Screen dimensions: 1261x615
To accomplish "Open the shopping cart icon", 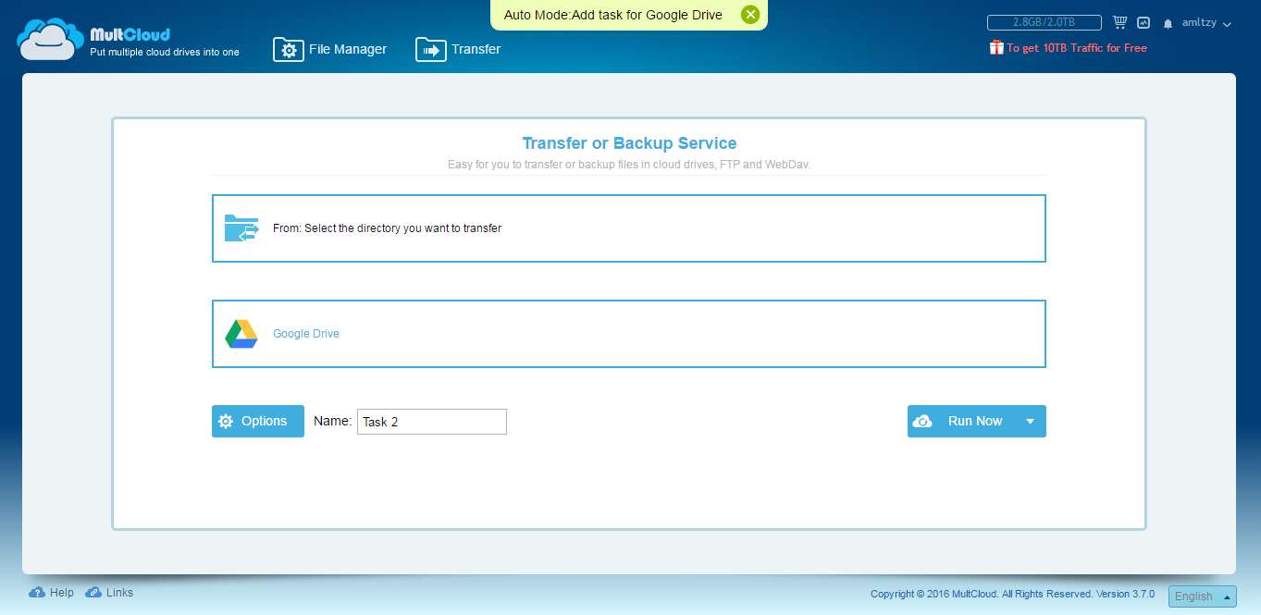I will (1120, 22).
